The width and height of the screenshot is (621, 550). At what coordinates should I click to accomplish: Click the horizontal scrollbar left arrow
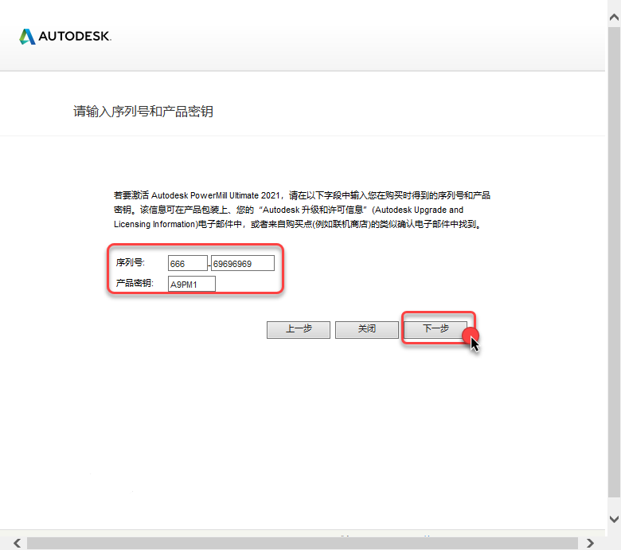point(17,543)
